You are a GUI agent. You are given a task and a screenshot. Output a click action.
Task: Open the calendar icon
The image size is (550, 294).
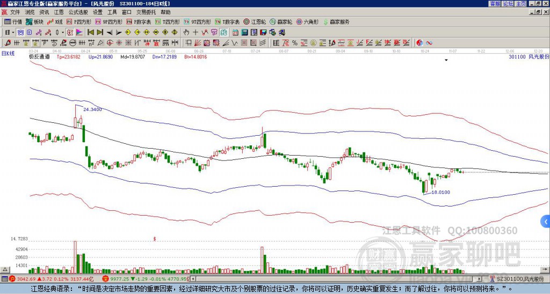tap(235, 33)
